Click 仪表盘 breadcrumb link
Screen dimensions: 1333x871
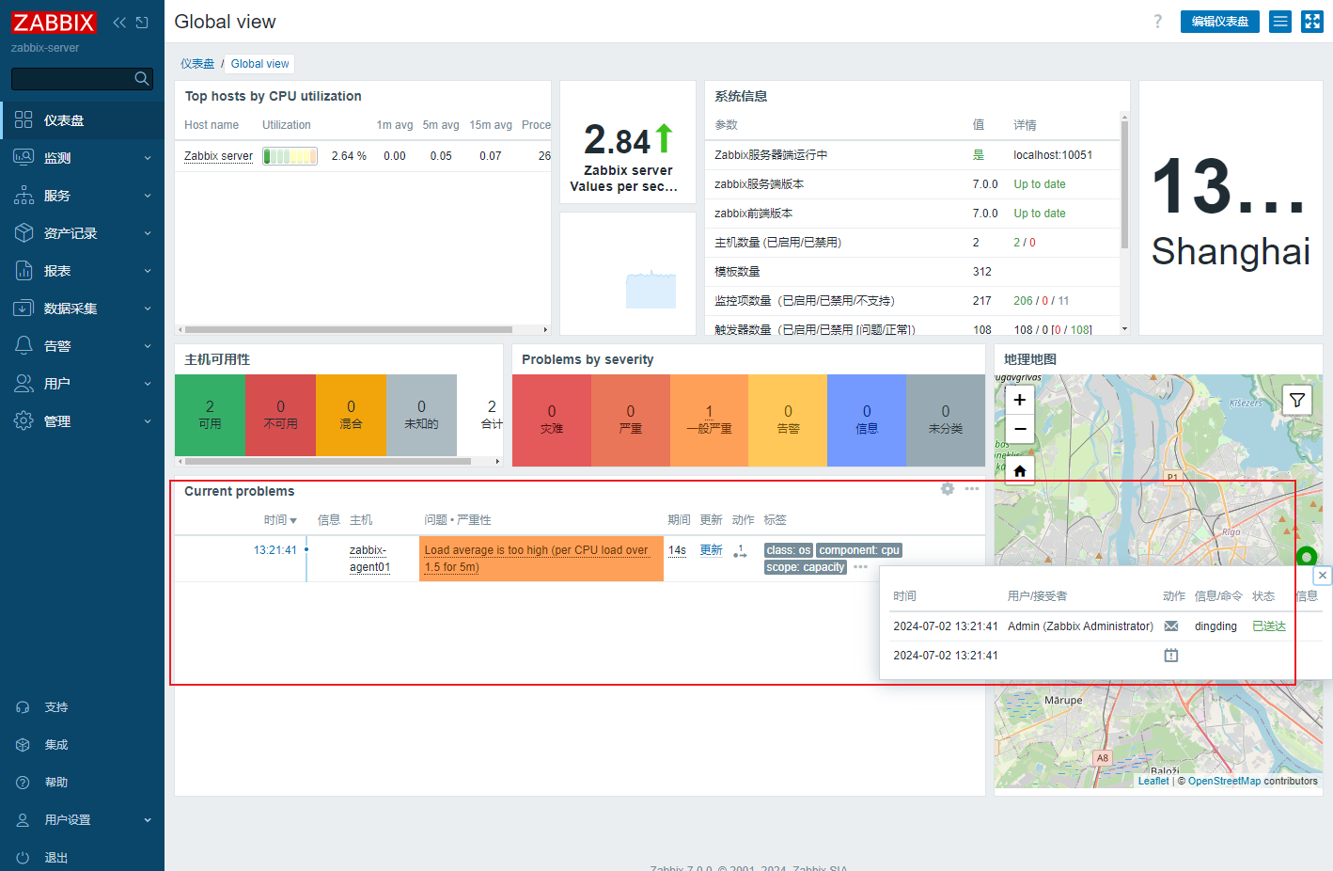click(x=197, y=64)
